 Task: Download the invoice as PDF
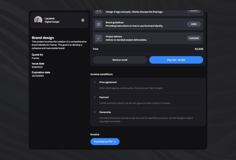(x=105, y=142)
